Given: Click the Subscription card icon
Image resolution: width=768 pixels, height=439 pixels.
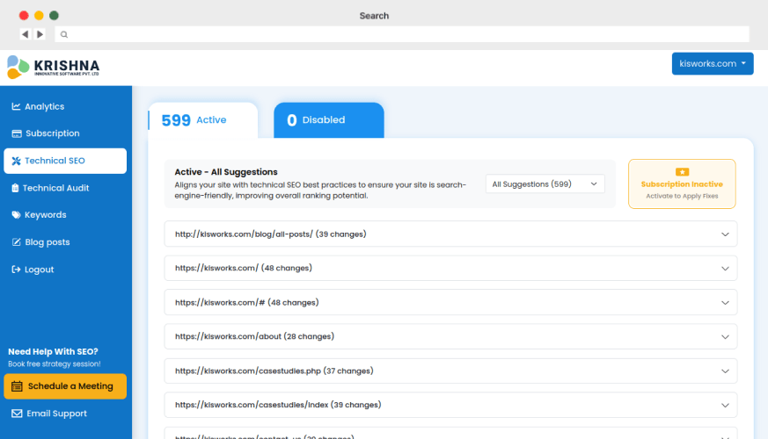Looking at the screenshot, I should click(x=16, y=133).
